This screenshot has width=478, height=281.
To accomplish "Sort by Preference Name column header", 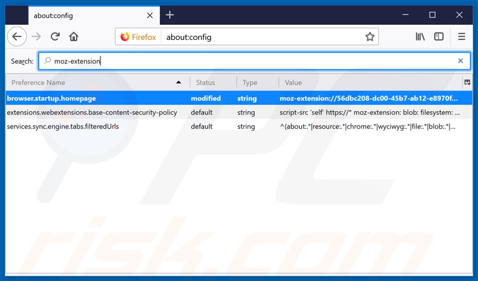I will tap(97, 83).
